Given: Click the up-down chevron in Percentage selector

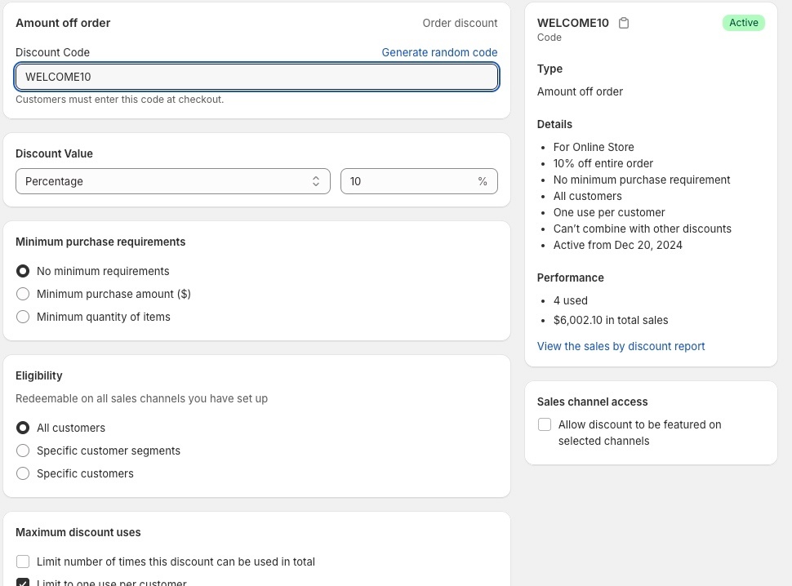Looking at the screenshot, I should click(x=316, y=181).
